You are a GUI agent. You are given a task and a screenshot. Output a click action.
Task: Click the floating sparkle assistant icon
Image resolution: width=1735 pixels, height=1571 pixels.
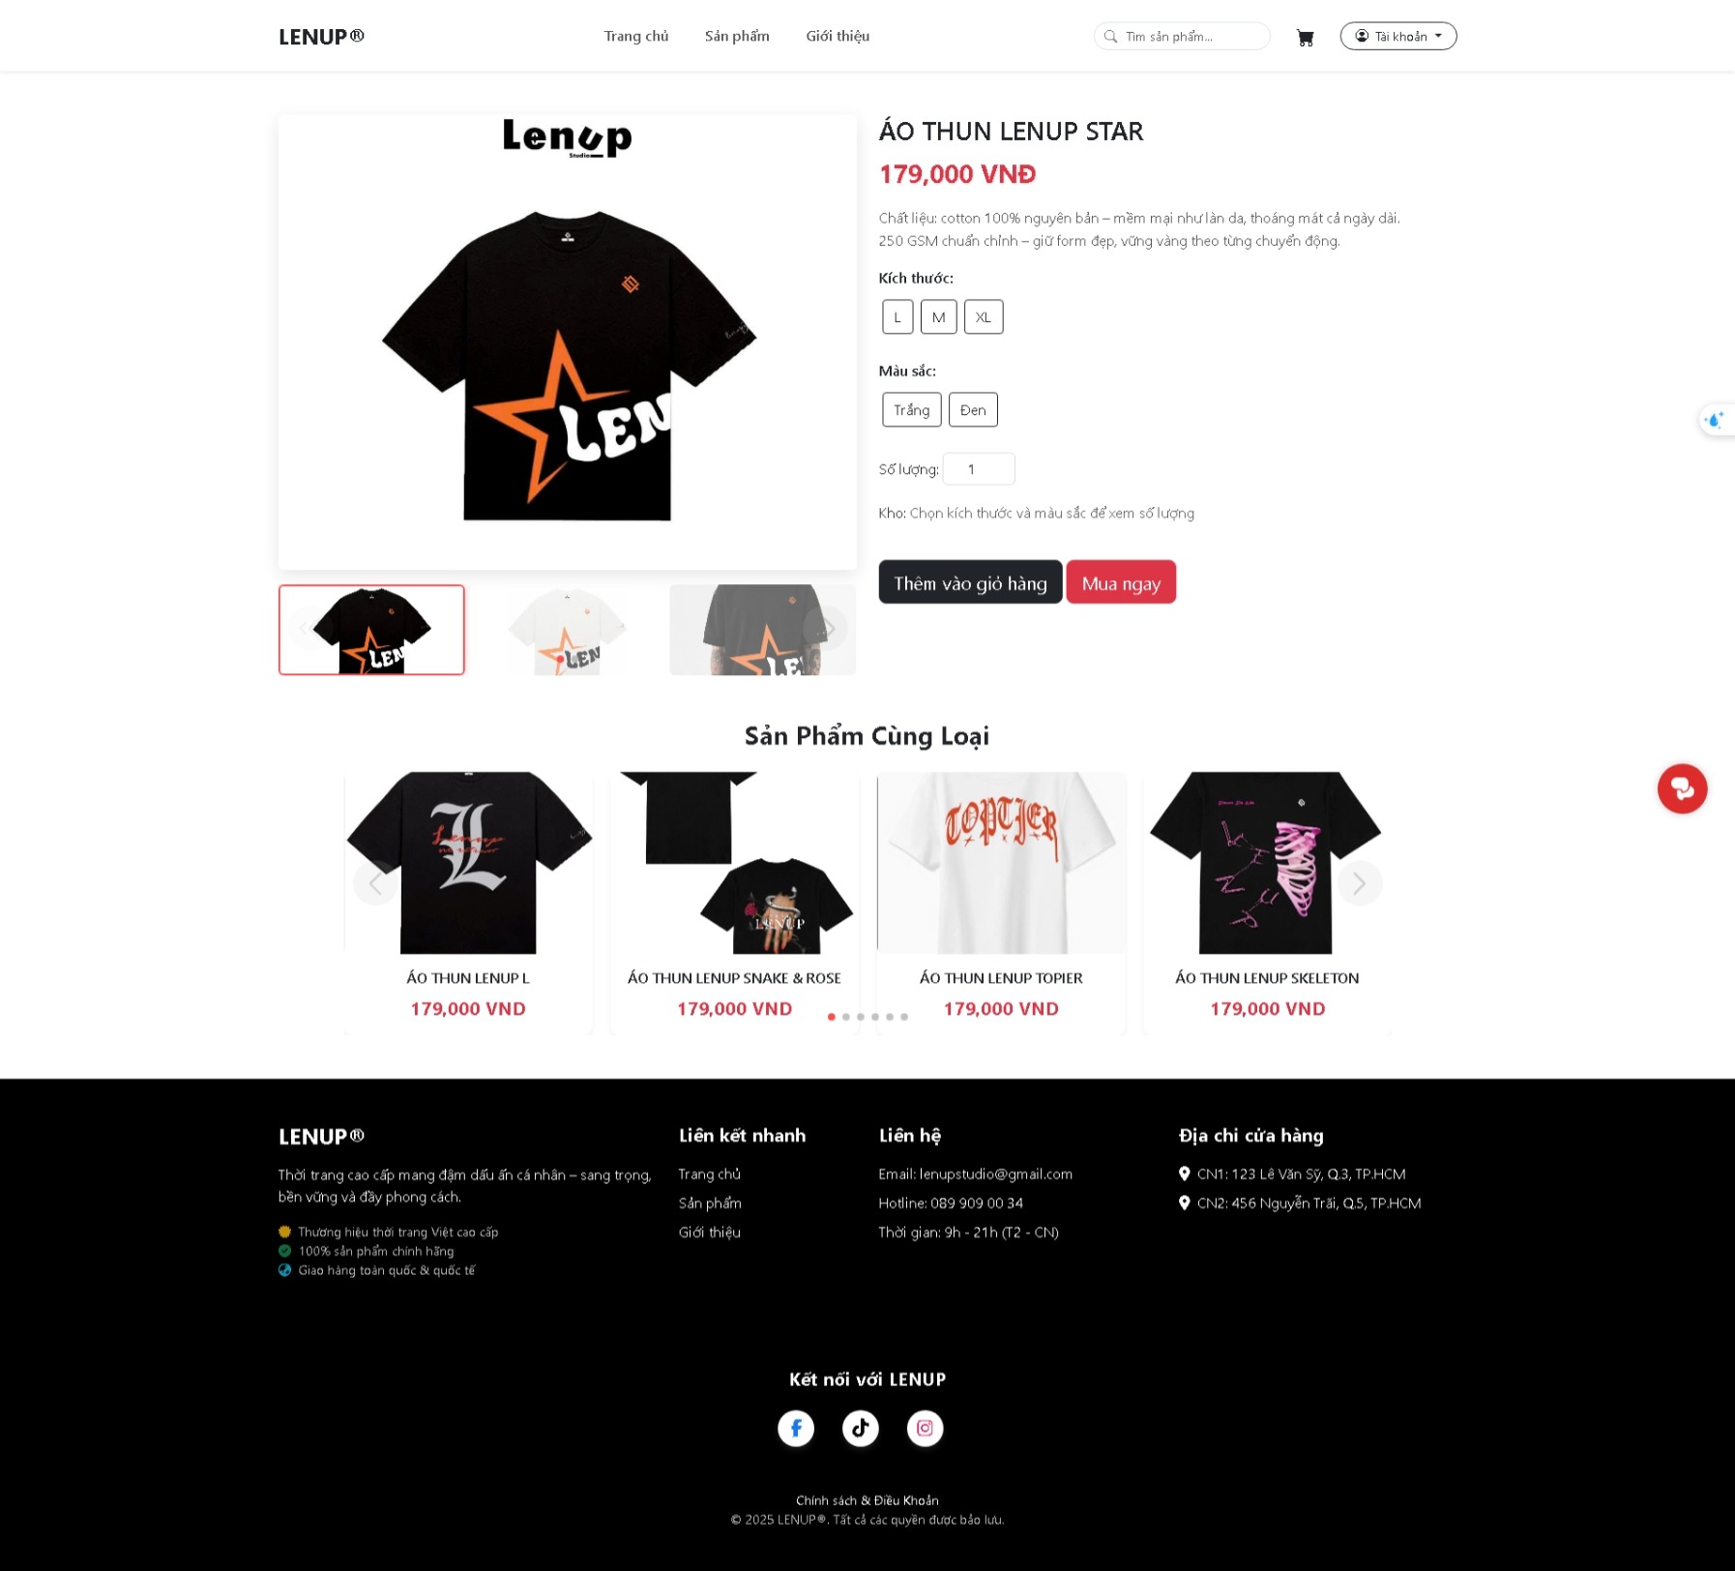(x=1716, y=420)
